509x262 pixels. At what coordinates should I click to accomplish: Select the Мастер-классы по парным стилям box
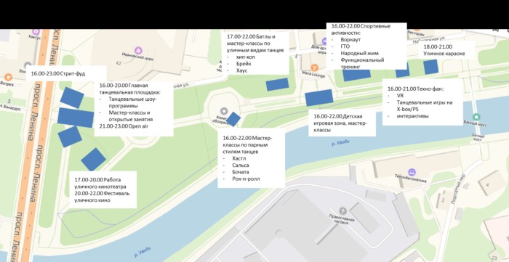252,158
